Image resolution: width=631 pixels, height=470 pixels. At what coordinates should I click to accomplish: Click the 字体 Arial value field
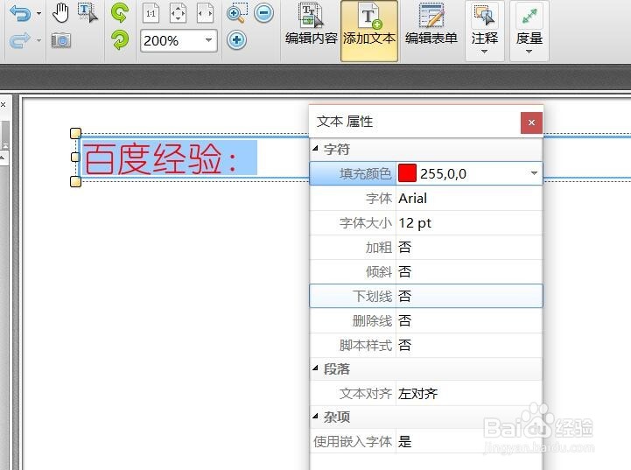(469, 199)
